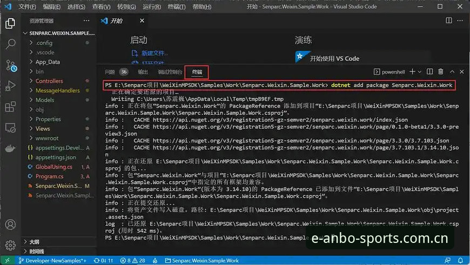Click the VS Code logo in title bar

point(8,6)
